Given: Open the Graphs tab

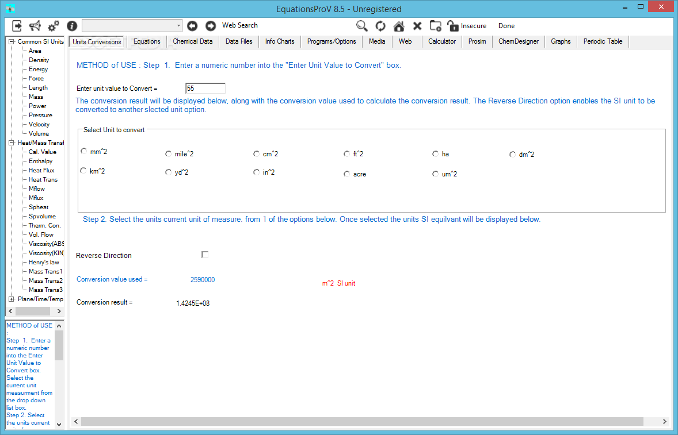Looking at the screenshot, I should point(561,41).
